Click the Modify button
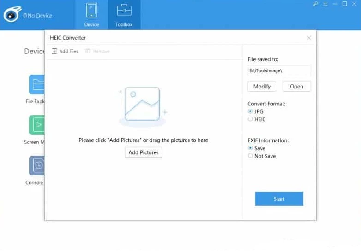361x251 pixels. tap(262, 87)
